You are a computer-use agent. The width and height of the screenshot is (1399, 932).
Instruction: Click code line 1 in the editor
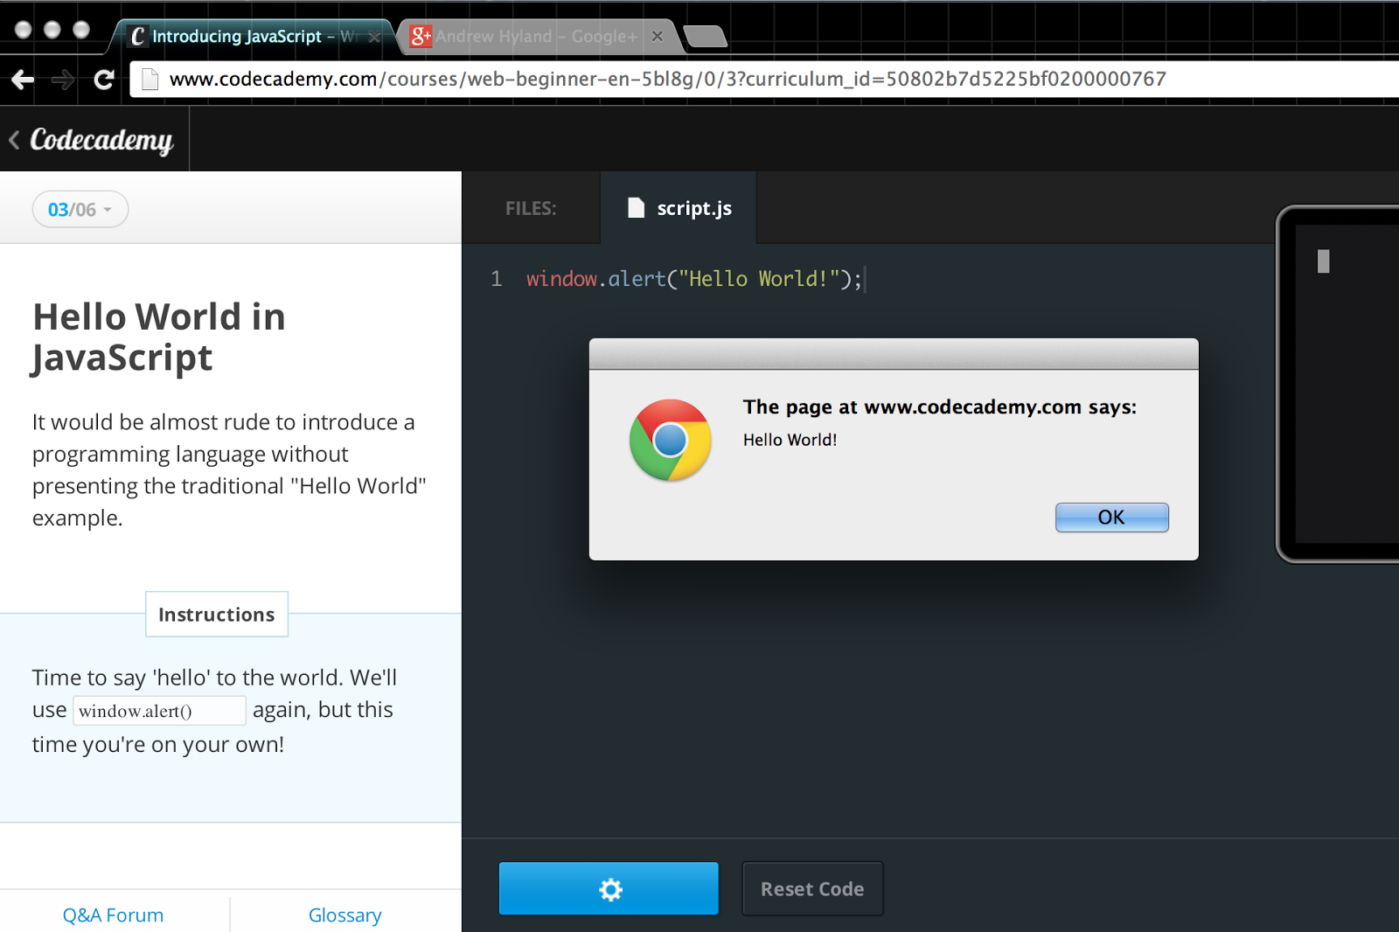pyautogui.click(x=694, y=279)
